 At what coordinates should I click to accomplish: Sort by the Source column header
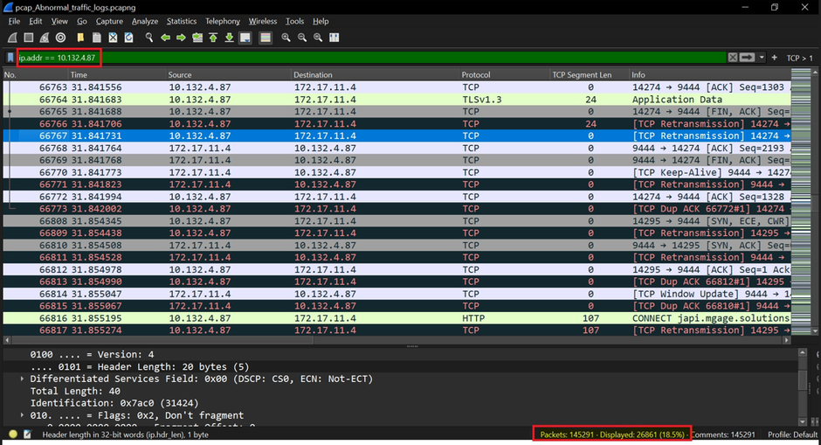pyautogui.click(x=229, y=75)
